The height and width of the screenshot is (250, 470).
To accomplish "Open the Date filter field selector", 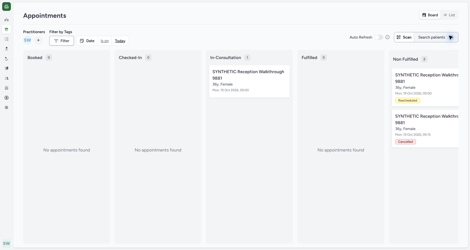I will click(x=87, y=41).
